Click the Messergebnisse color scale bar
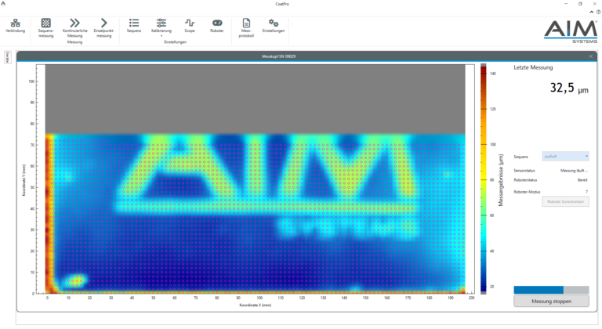This screenshot has height=329, width=602. [x=484, y=179]
